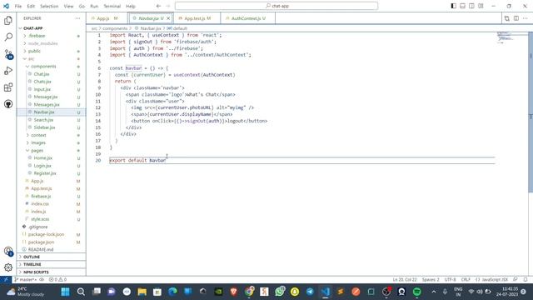Open the Terminal menu
Screen dimensions: 533x300
click(112, 6)
